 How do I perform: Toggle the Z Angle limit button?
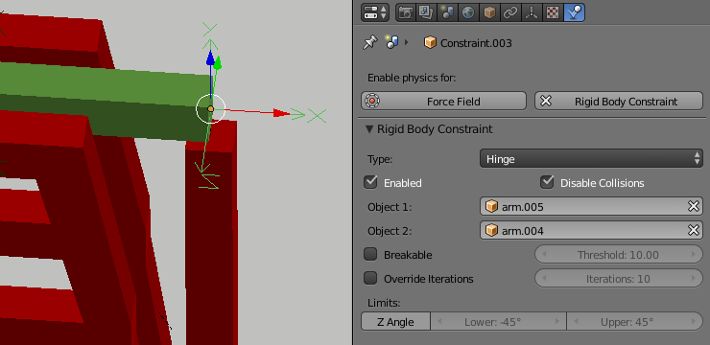pos(395,321)
